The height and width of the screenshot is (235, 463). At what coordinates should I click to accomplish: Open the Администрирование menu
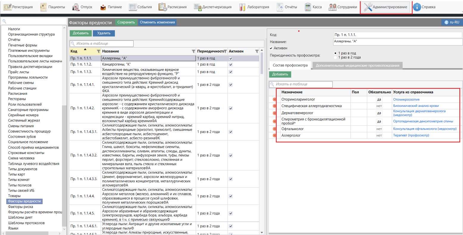[x=386, y=7]
